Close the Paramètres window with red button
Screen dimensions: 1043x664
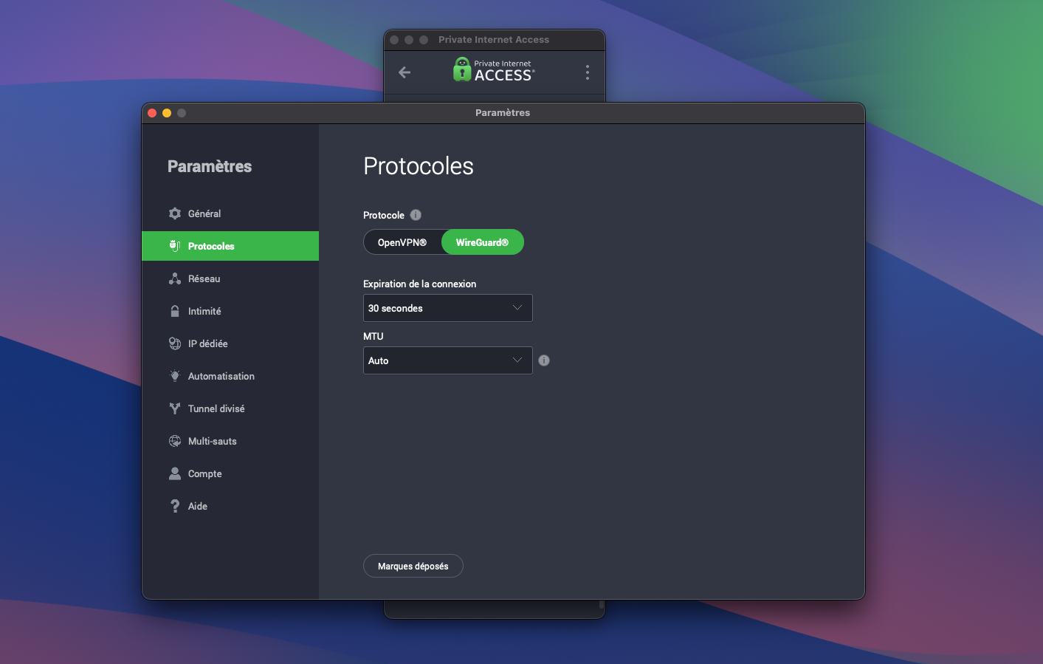pyautogui.click(x=152, y=113)
